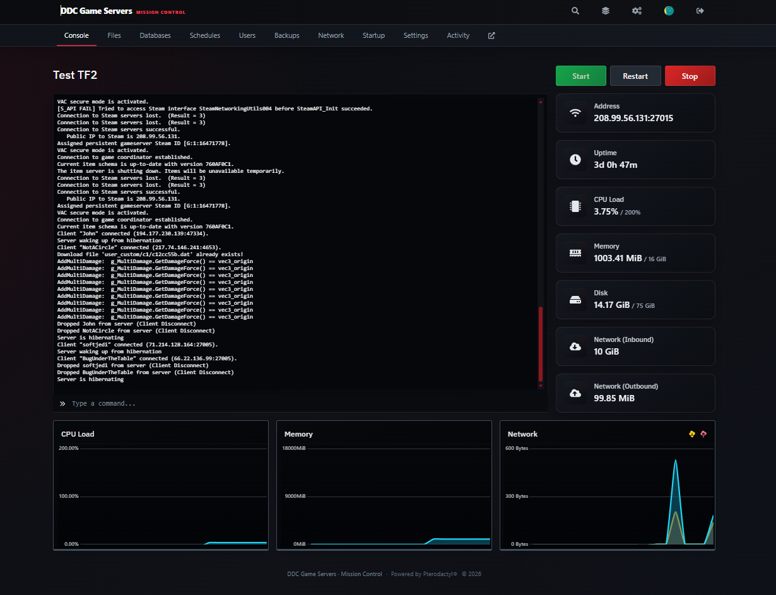
Task: Open the Settings tab
Action: click(x=416, y=35)
